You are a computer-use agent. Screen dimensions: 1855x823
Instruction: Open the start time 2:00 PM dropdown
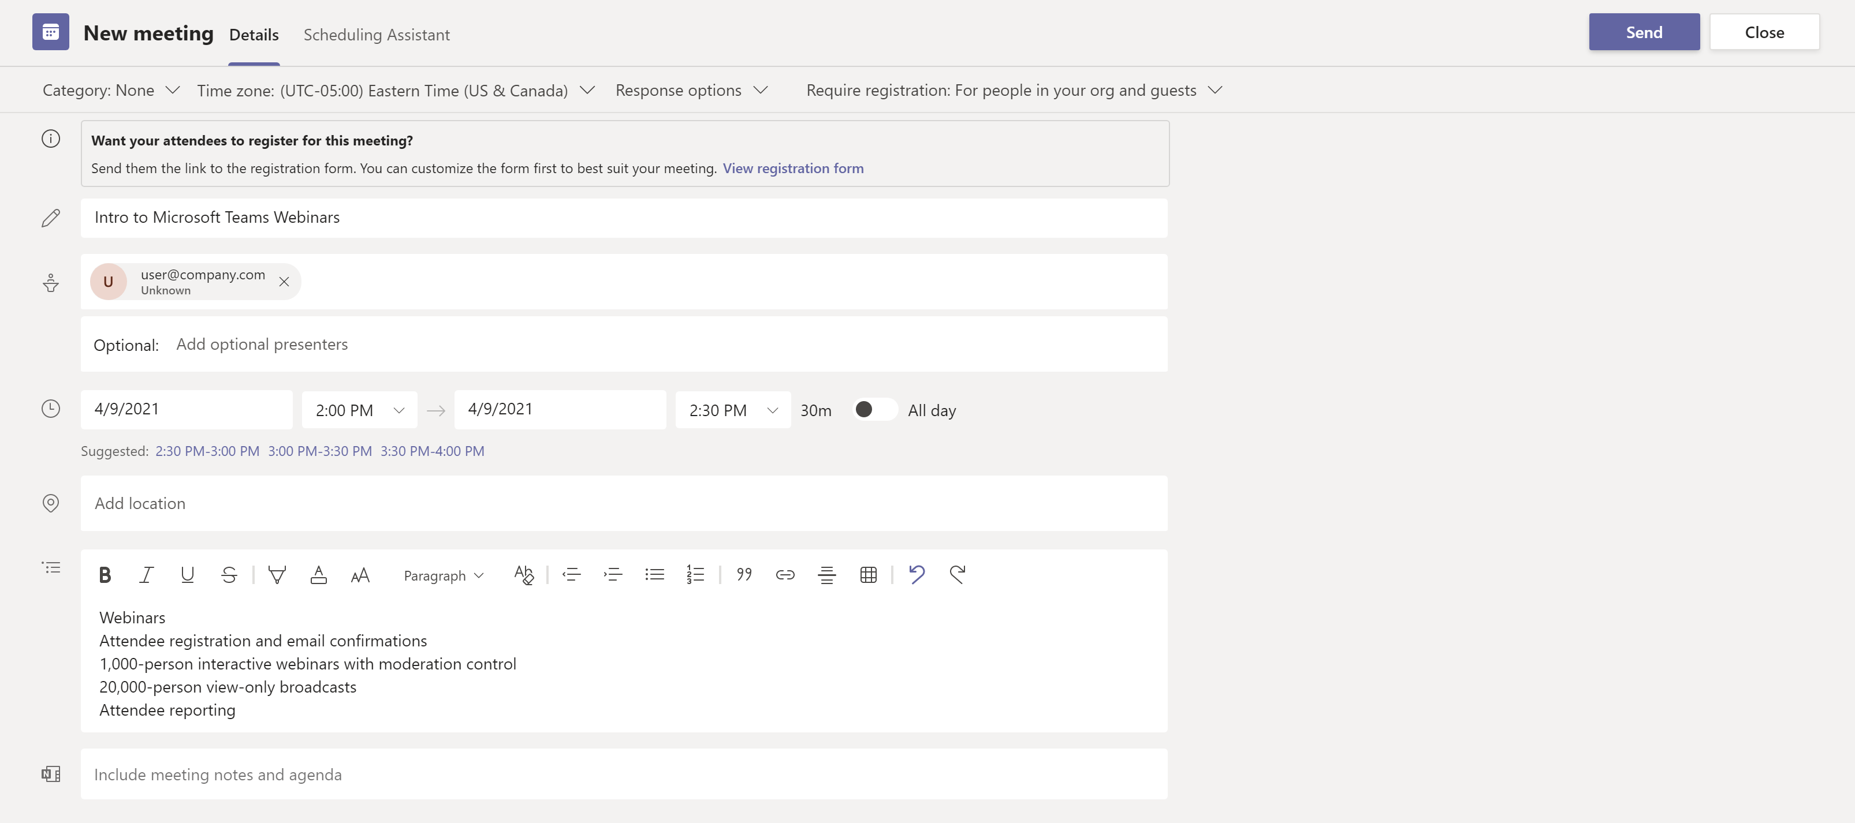[x=359, y=410]
